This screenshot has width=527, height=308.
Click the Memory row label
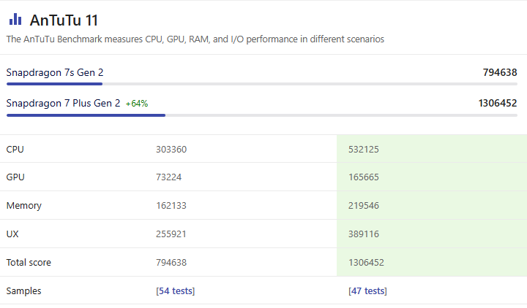click(24, 205)
